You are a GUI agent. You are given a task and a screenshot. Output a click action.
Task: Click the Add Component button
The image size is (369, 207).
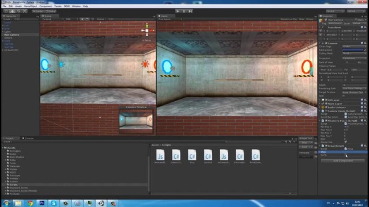[343, 161]
